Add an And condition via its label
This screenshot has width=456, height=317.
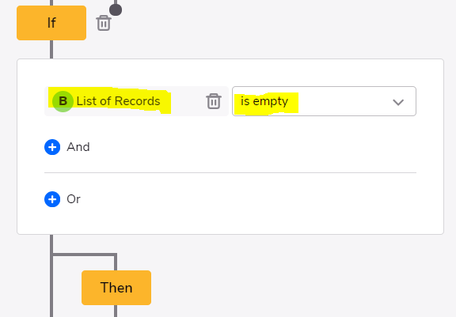[78, 147]
